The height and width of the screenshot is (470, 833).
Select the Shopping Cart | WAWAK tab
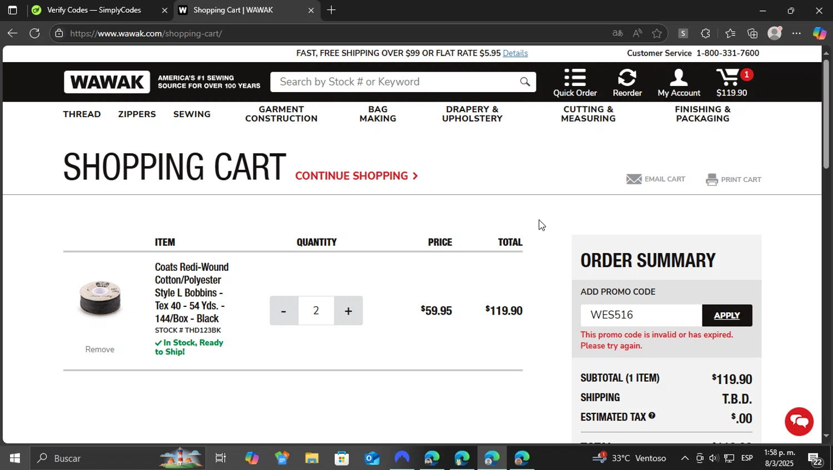click(247, 10)
